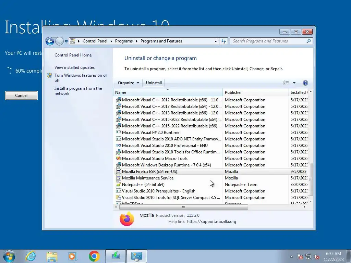
Task: Sort list by Publisher column header
Action: [255, 92]
